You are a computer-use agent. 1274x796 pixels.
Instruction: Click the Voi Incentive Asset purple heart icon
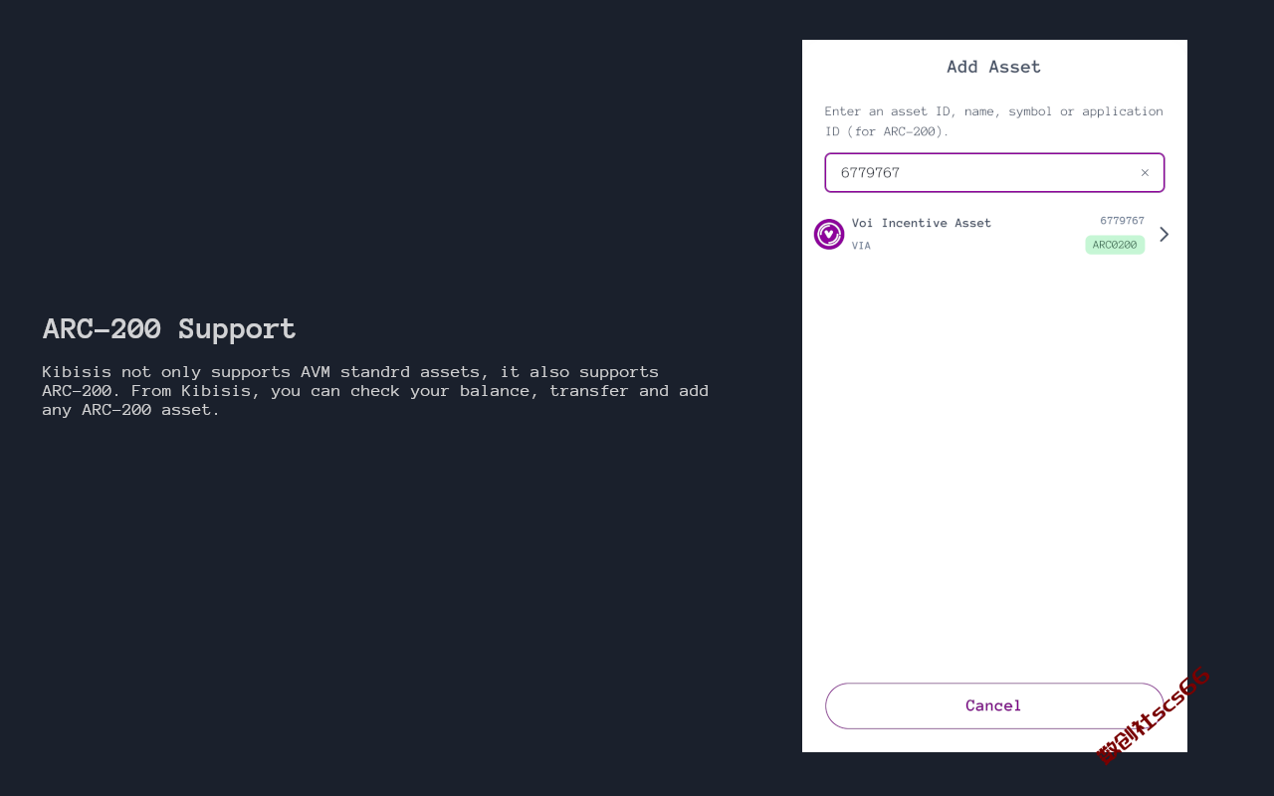(x=829, y=235)
